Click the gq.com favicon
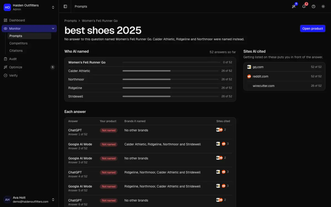The height and width of the screenshot is (207, 331). pos(249,67)
